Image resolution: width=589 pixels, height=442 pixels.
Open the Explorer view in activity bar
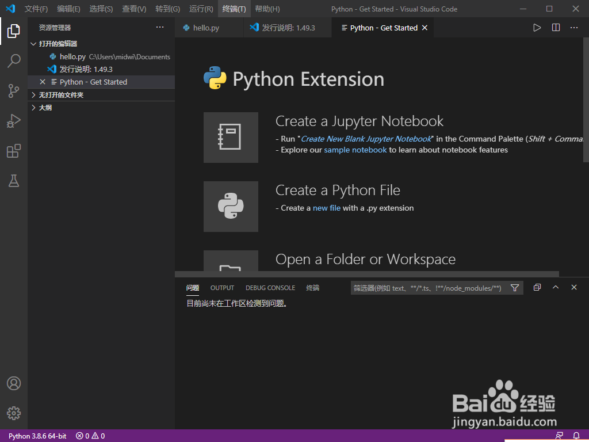(x=14, y=31)
